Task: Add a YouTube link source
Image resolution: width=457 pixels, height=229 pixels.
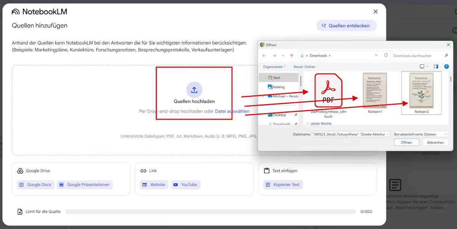Action: click(x=185, y=184)
